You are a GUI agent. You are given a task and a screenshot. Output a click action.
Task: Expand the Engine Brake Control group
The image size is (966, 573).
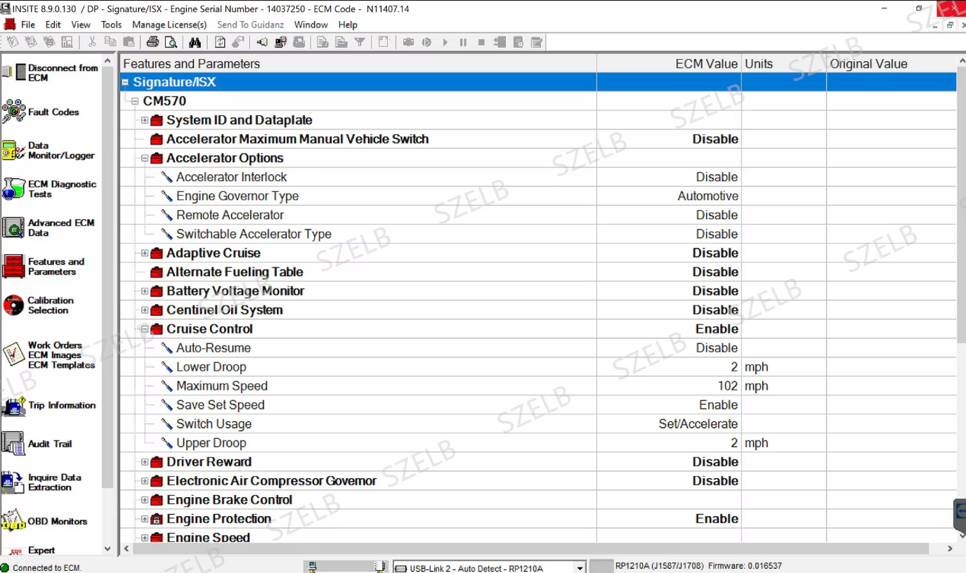click(145, 500)
